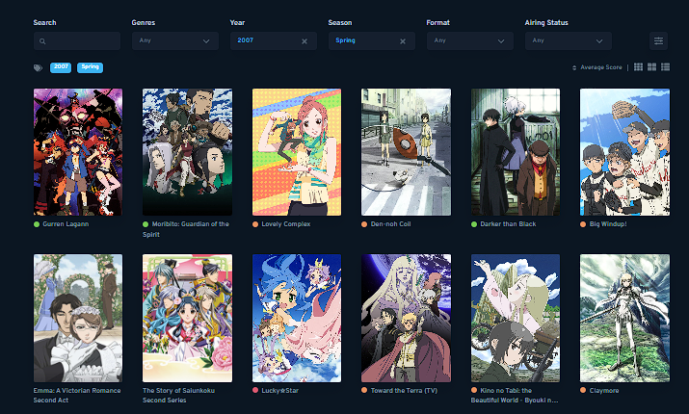
Task: Click the Kino no Tabi title link
Action: (515, 395)
